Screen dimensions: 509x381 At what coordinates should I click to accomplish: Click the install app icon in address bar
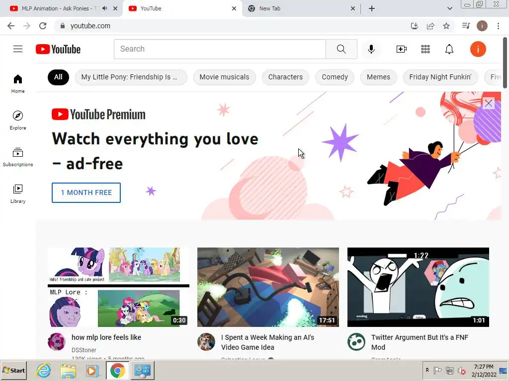click(414, 26)
